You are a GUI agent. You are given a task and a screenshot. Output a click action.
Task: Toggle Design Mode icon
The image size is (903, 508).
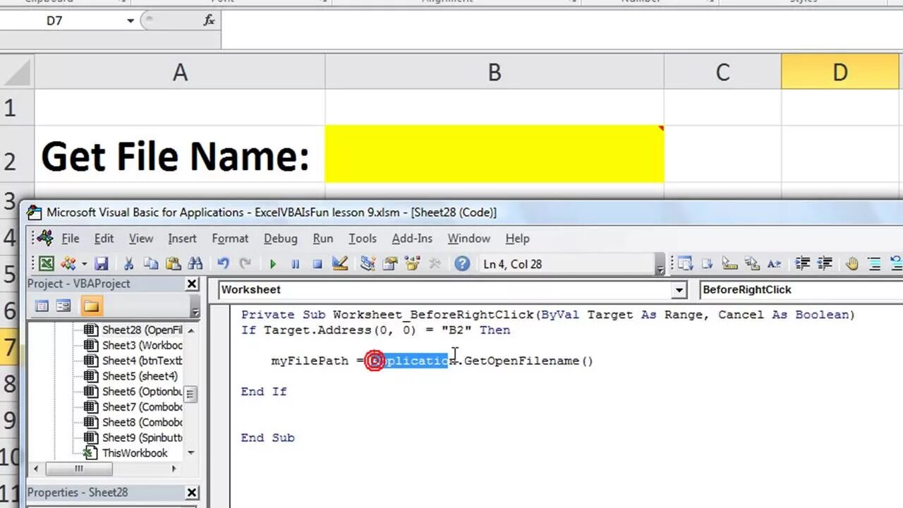pos(339,264)
